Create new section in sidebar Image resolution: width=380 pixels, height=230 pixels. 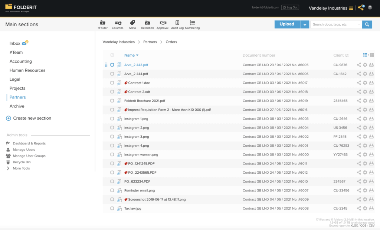pos(29,118)
